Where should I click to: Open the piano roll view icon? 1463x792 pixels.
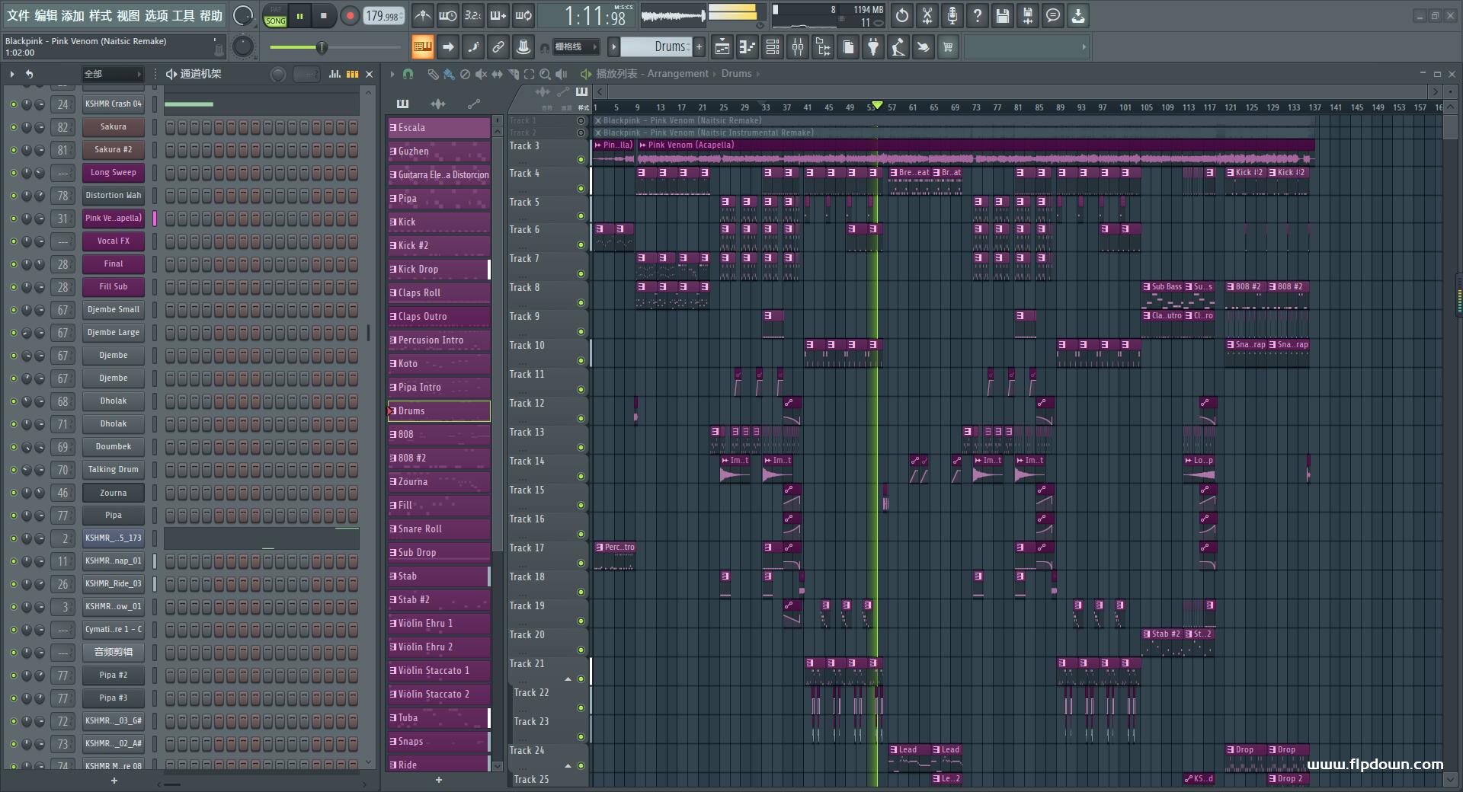(748, 47)
